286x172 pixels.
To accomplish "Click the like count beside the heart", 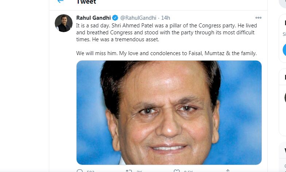I will pos(189,171).
